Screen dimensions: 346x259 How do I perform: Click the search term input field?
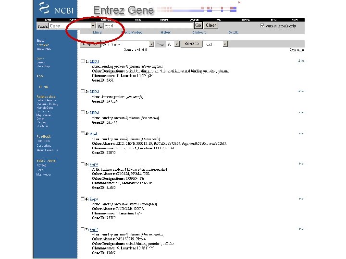pos(148,26)
